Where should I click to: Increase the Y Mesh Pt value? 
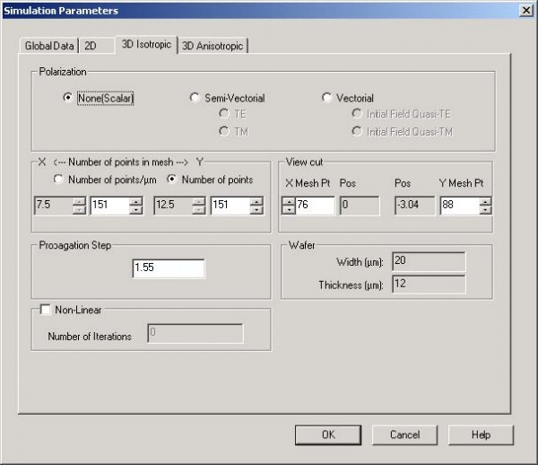485,202
